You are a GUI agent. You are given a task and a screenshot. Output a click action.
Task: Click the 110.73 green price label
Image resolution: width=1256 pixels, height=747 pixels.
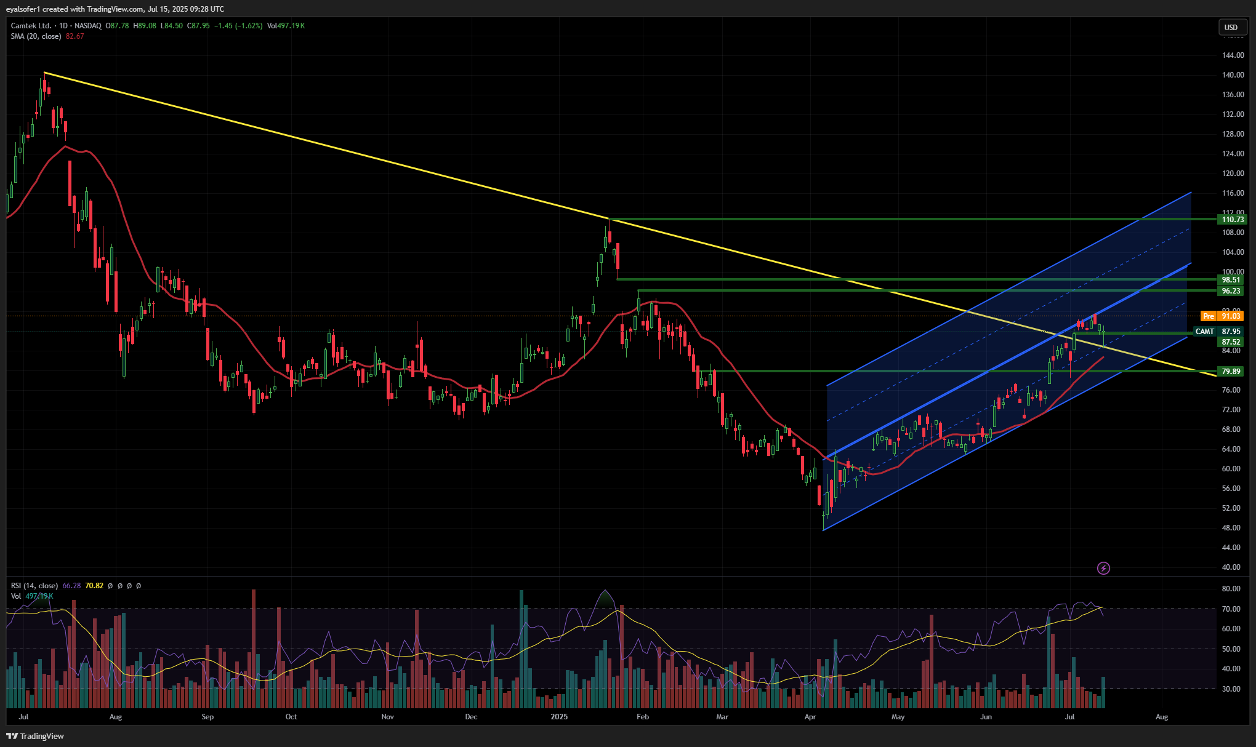pos(1233,219)
